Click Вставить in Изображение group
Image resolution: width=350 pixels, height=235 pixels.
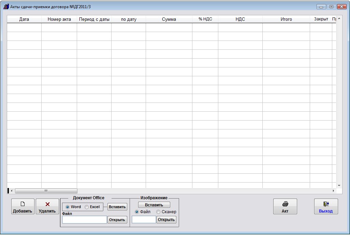154,205
